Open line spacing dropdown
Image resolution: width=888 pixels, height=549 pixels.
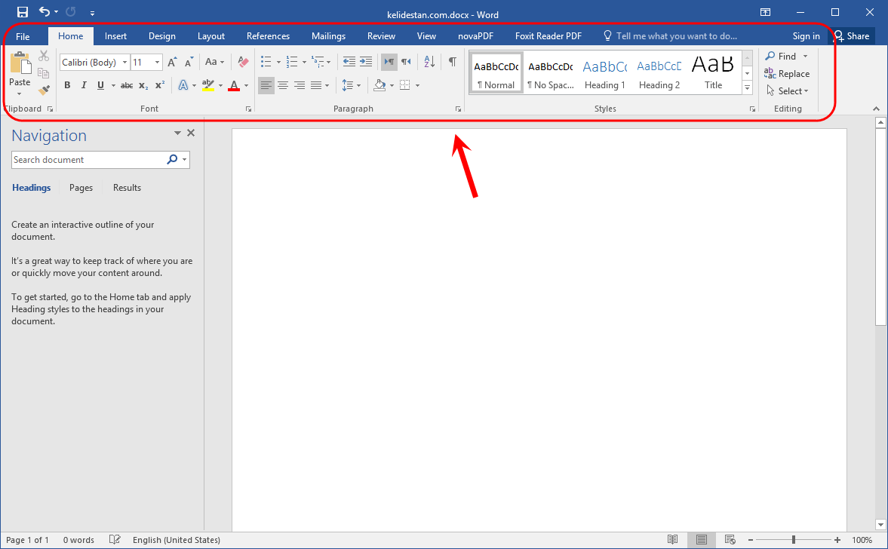click(x=358, y=86)
